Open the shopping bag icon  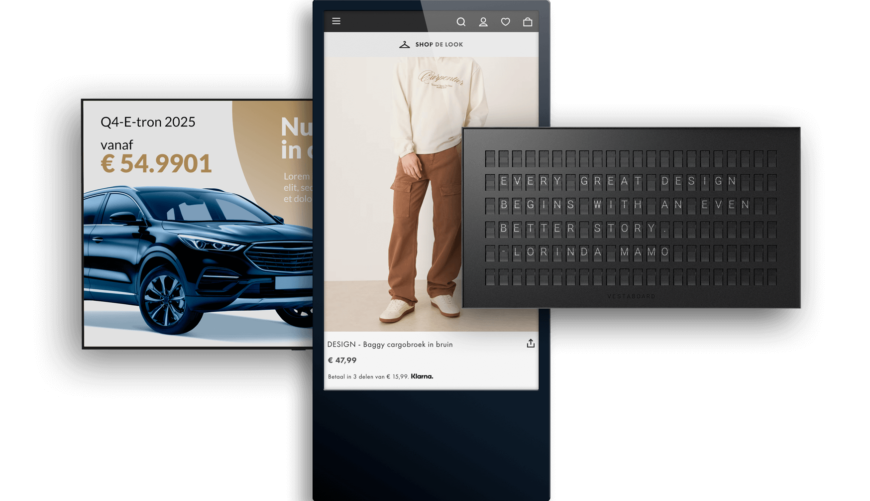pyautogui.click(x=528, y=22)
